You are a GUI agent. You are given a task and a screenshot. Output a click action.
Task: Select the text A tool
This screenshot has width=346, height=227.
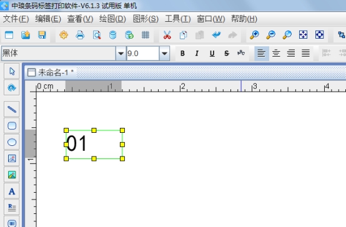coord(12,191)
